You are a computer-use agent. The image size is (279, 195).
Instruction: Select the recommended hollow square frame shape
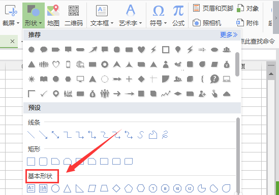click(166, 50)
